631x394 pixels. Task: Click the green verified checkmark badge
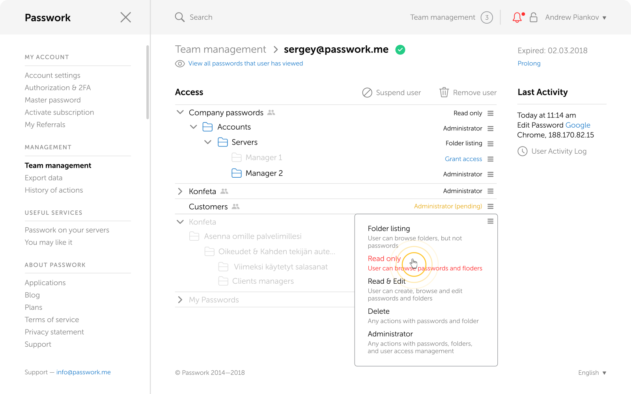click(x=400, y=50)
